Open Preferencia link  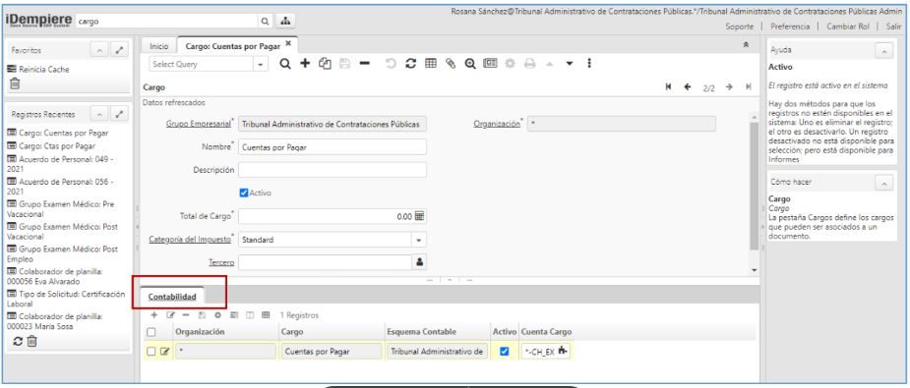click(790, 27)
